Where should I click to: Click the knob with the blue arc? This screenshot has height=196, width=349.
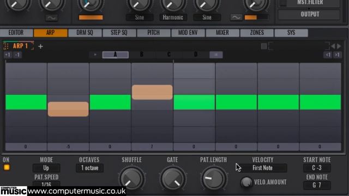[x=91, y=4]
